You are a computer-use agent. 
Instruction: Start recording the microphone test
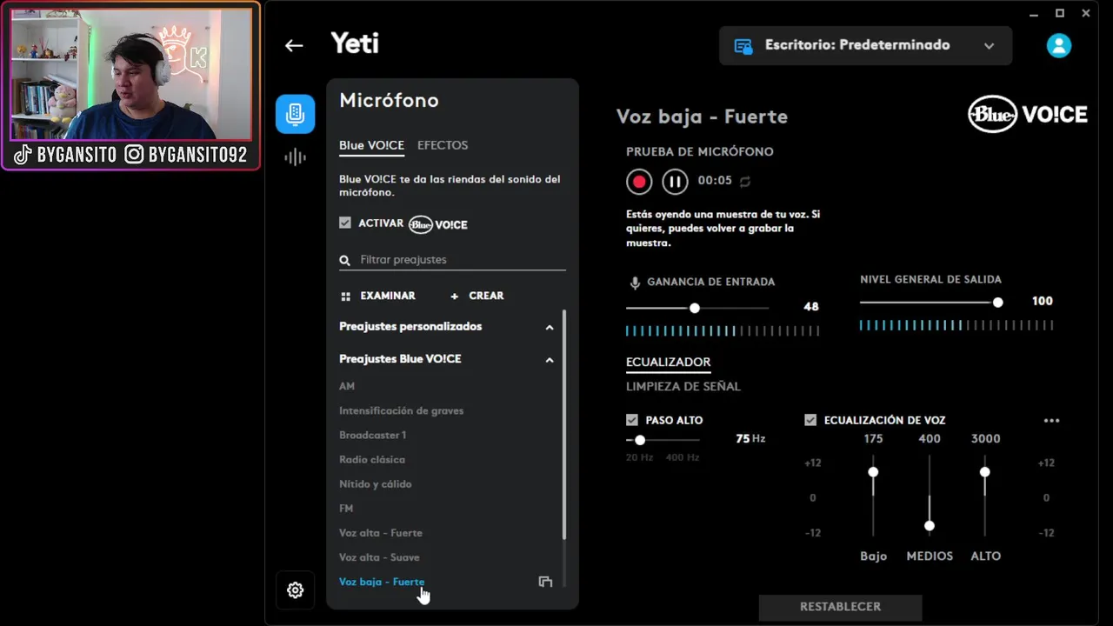click(x=639, y=182)
